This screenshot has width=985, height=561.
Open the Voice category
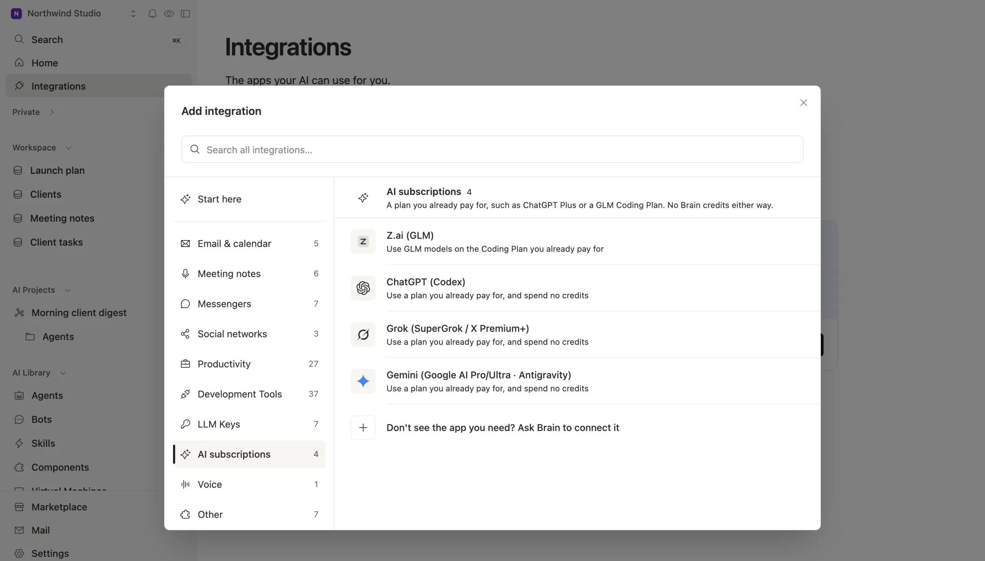tap(249, 484)
